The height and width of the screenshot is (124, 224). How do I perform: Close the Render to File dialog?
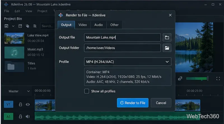[x=170, y=15]
